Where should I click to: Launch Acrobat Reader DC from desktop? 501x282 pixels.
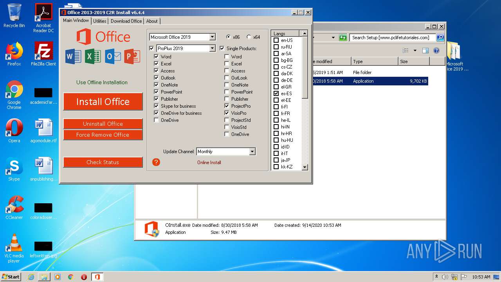pos(43,18)
